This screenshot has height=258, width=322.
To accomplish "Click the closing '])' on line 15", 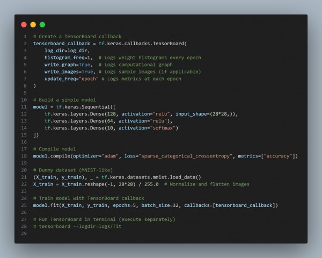I will [36, 135].
